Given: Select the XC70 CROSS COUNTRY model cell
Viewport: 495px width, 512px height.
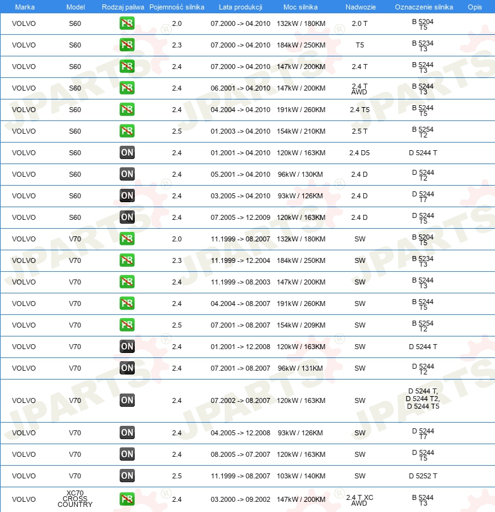Looking at the screenshot, I should point(75,499).
